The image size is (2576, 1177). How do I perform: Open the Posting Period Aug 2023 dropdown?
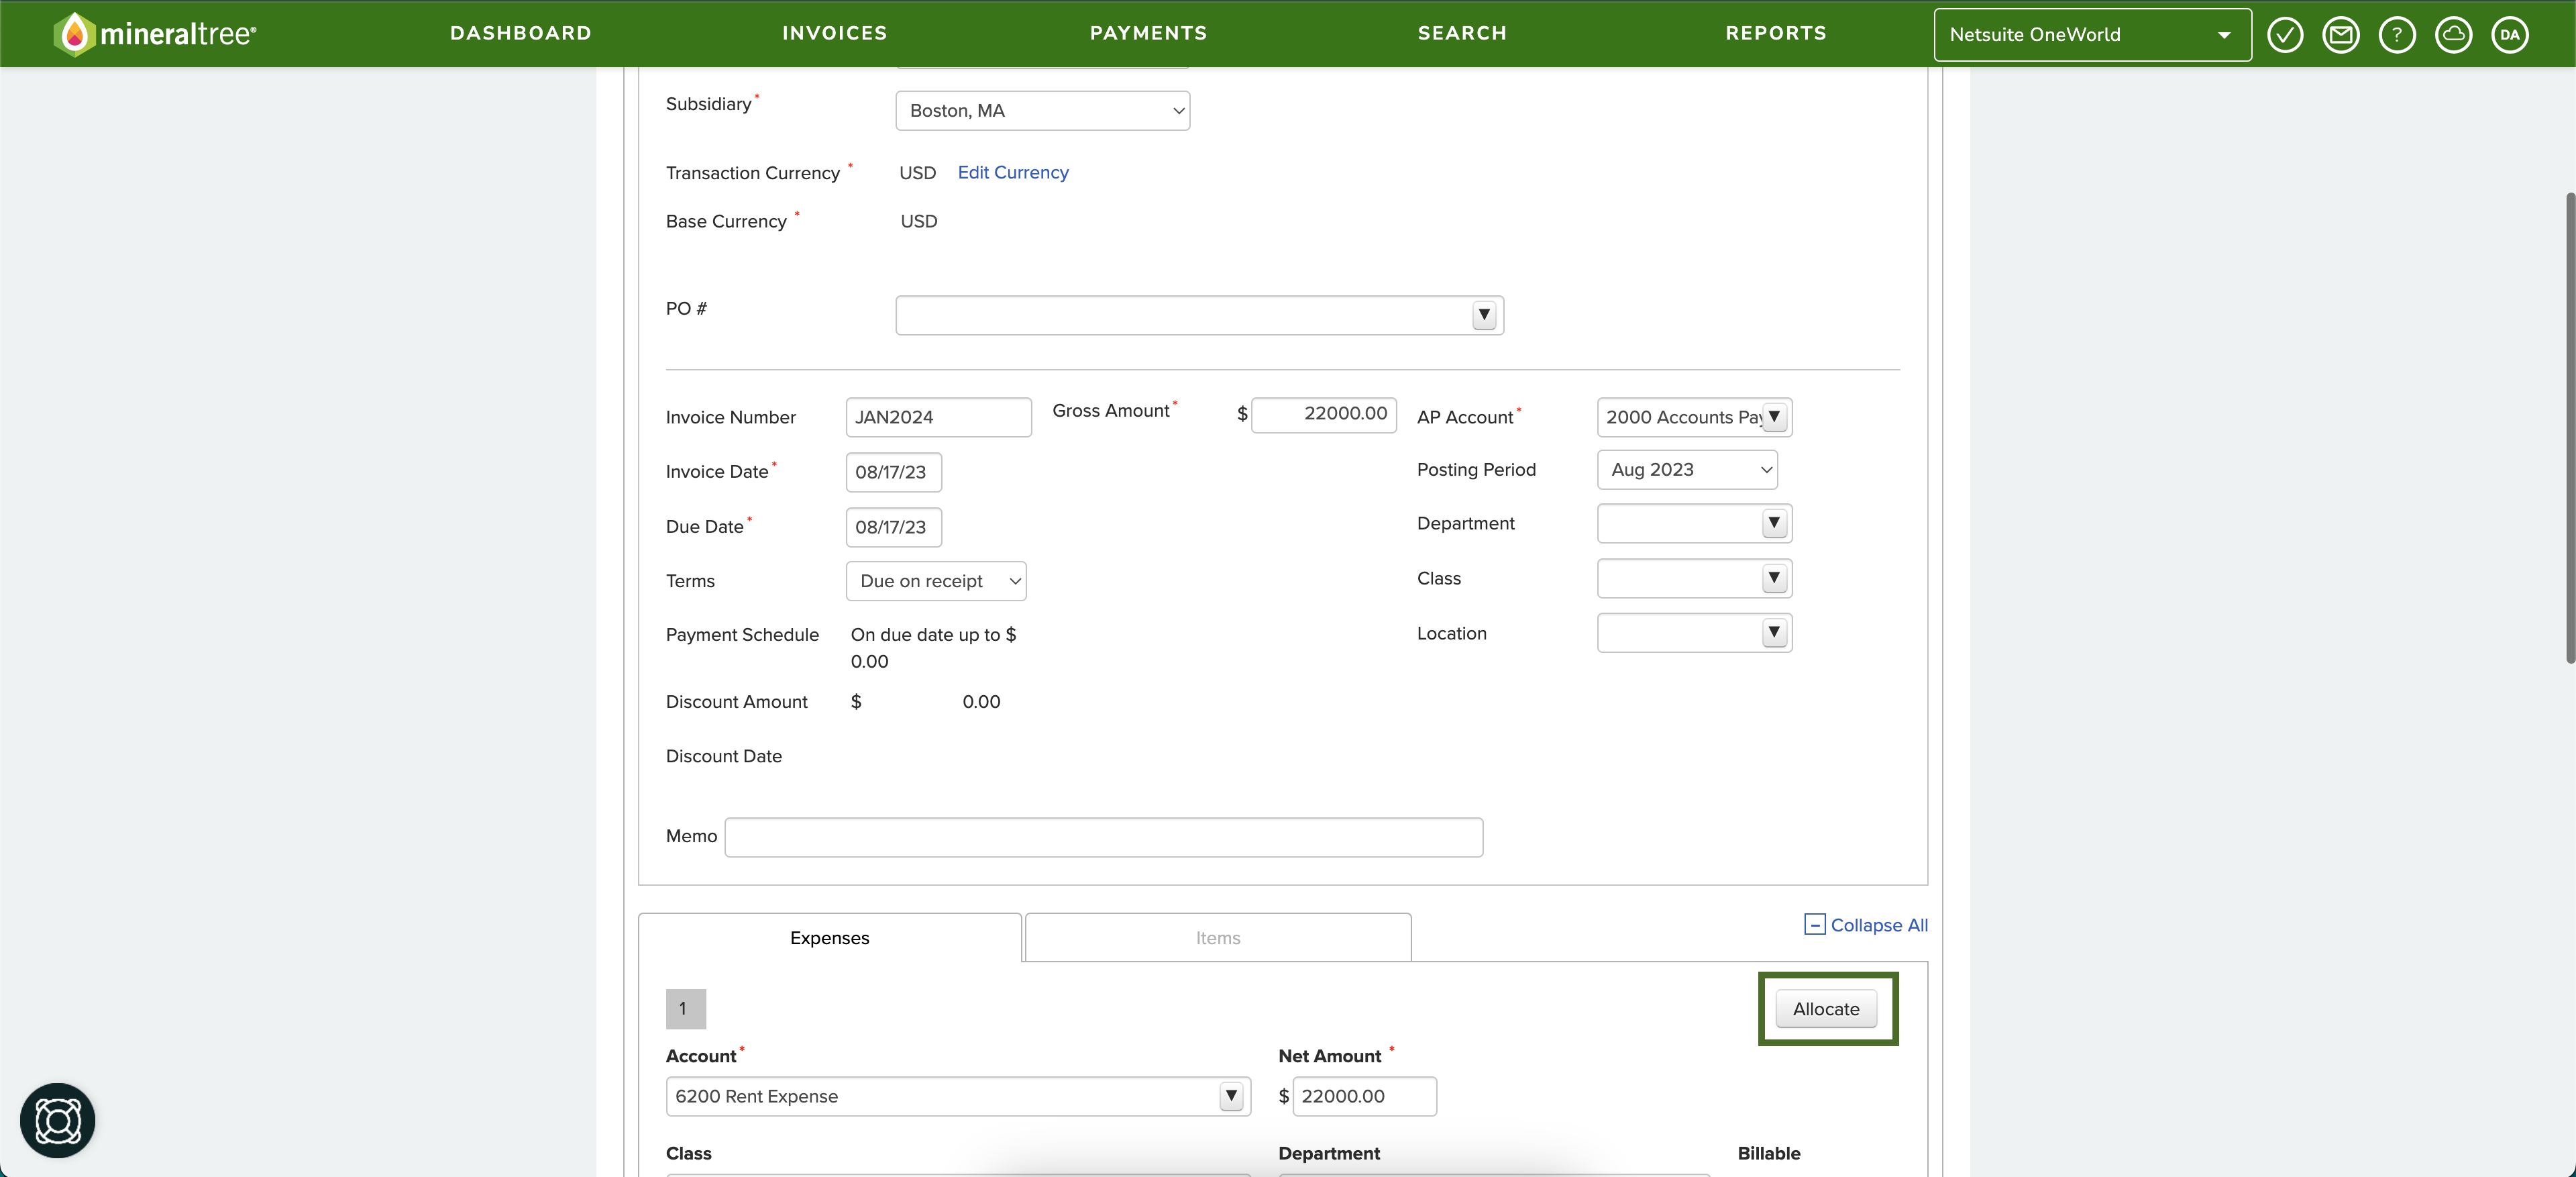tap(1687, 469)
